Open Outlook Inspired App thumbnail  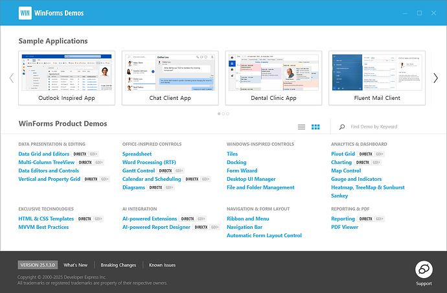click(67, 78)
